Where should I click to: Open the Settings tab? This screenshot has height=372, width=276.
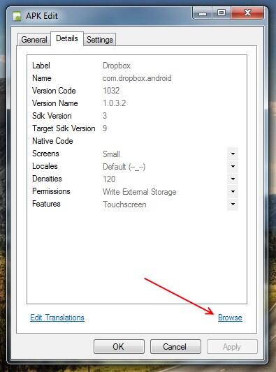coord(99,39)
